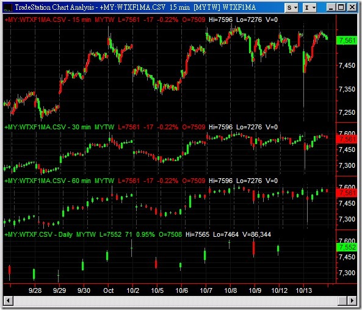Click the red 7,561 price marker in 30 min chart
The image size is (362, 310).
coord(347,139)
